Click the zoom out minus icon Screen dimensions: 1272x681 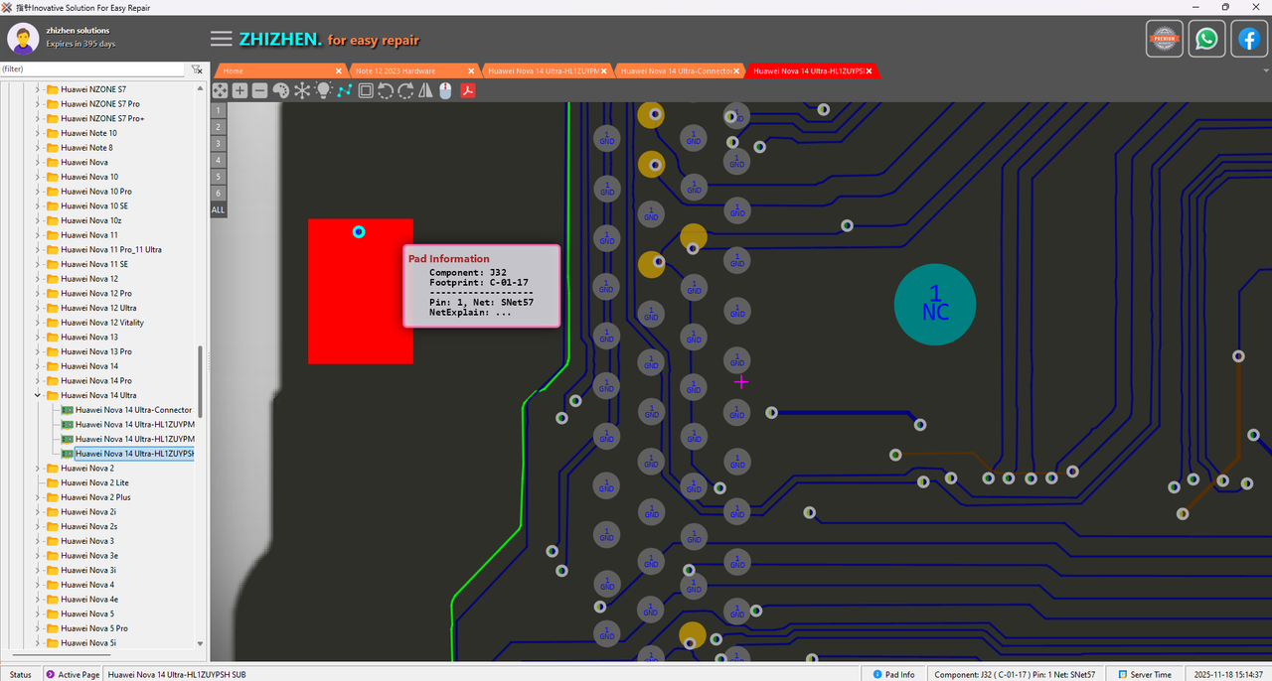click(x=259, y=90)
